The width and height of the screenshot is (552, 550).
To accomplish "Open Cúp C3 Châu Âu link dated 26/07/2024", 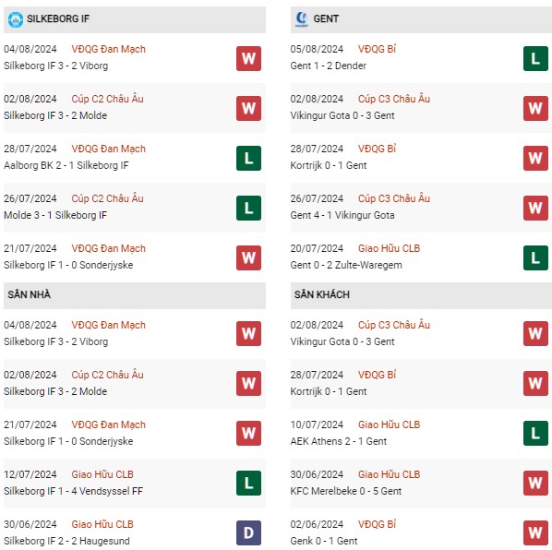I will click(394, 198).
